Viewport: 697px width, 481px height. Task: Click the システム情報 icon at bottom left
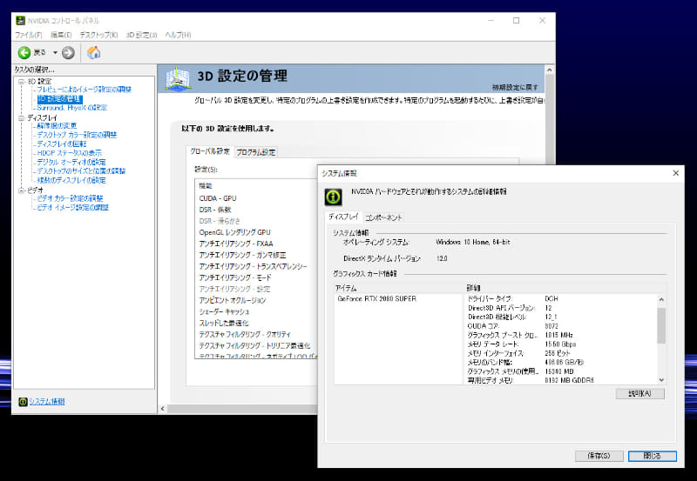23,402
